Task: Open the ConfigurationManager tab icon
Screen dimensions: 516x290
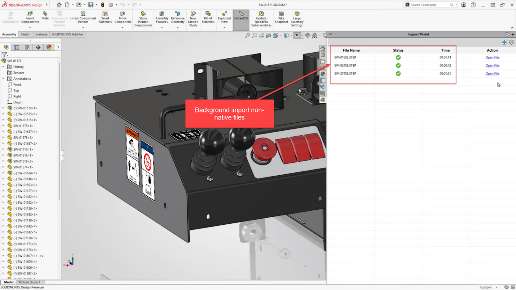Action: [27, 47]
